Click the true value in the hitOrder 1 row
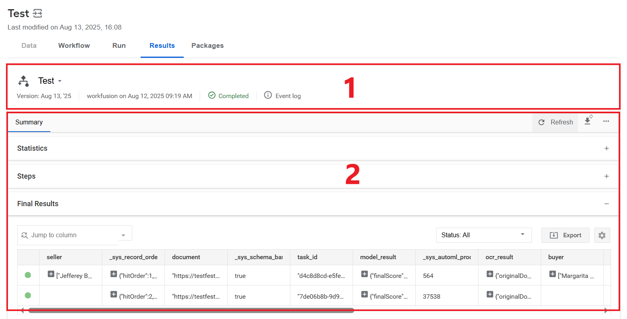The width and height of the screenshot is (627, 319). pos(240,276)
